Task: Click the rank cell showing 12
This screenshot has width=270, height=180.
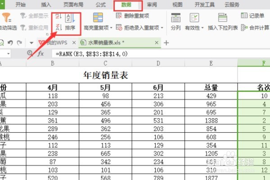Action: click(254, 170)
